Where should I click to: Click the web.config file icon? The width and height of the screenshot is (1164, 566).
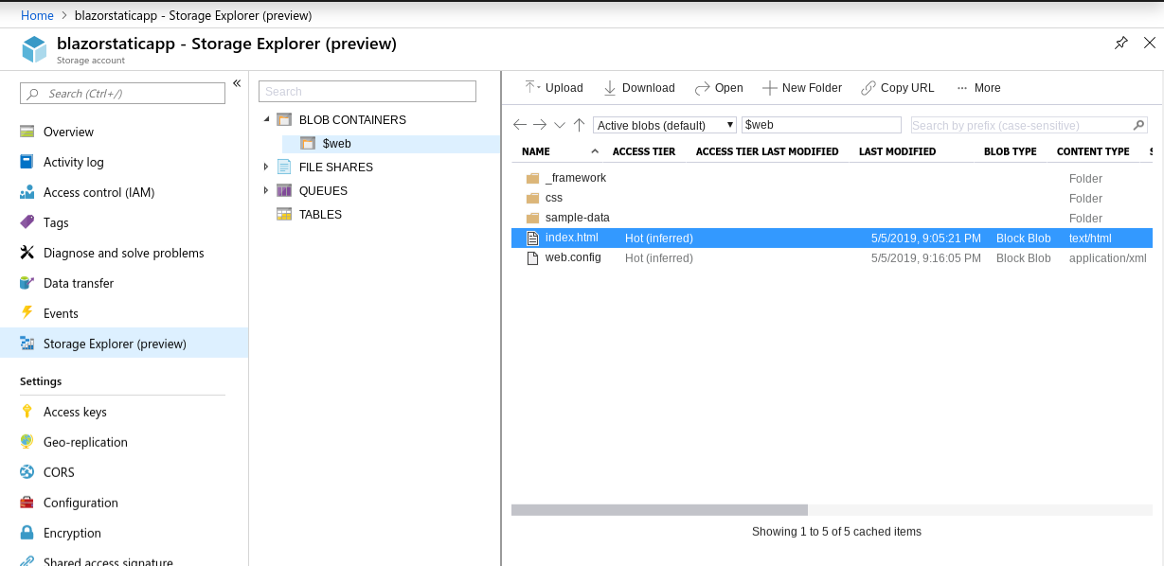coord(532,257)
